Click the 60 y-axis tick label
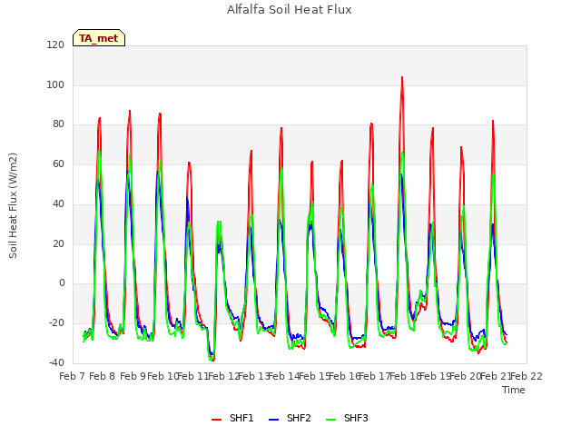581x436 pixels. pos(58,163)
